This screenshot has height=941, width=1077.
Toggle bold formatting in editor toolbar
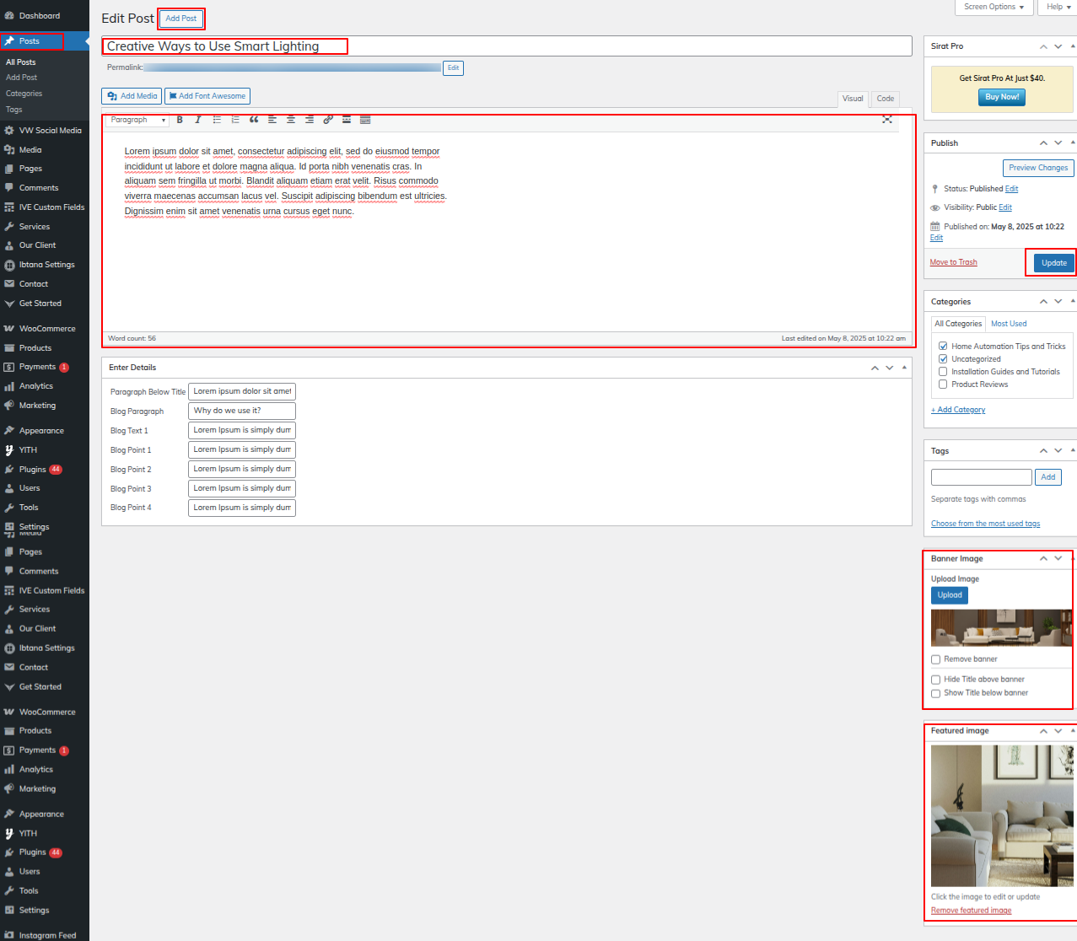(x=180, y=120)
